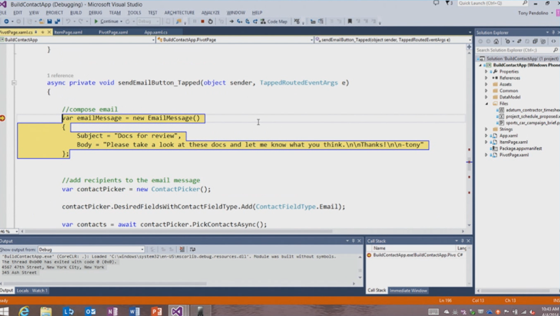
Task: Click the Save All toolbar icon
Action: [x=57, y=21]
